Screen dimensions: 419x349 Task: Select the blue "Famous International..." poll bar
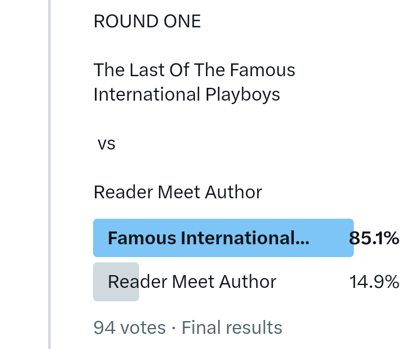tap(223, 238)
